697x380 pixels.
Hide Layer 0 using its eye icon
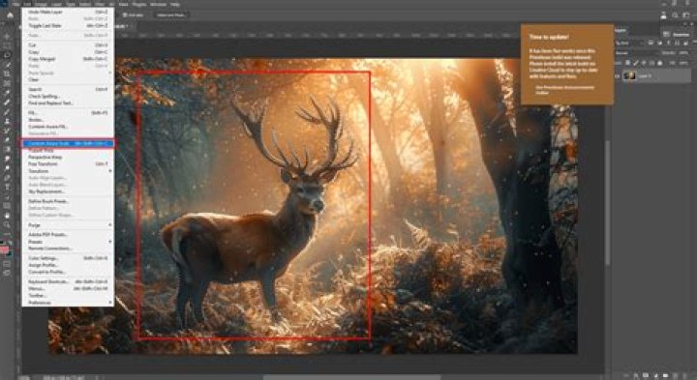point(618,76)
